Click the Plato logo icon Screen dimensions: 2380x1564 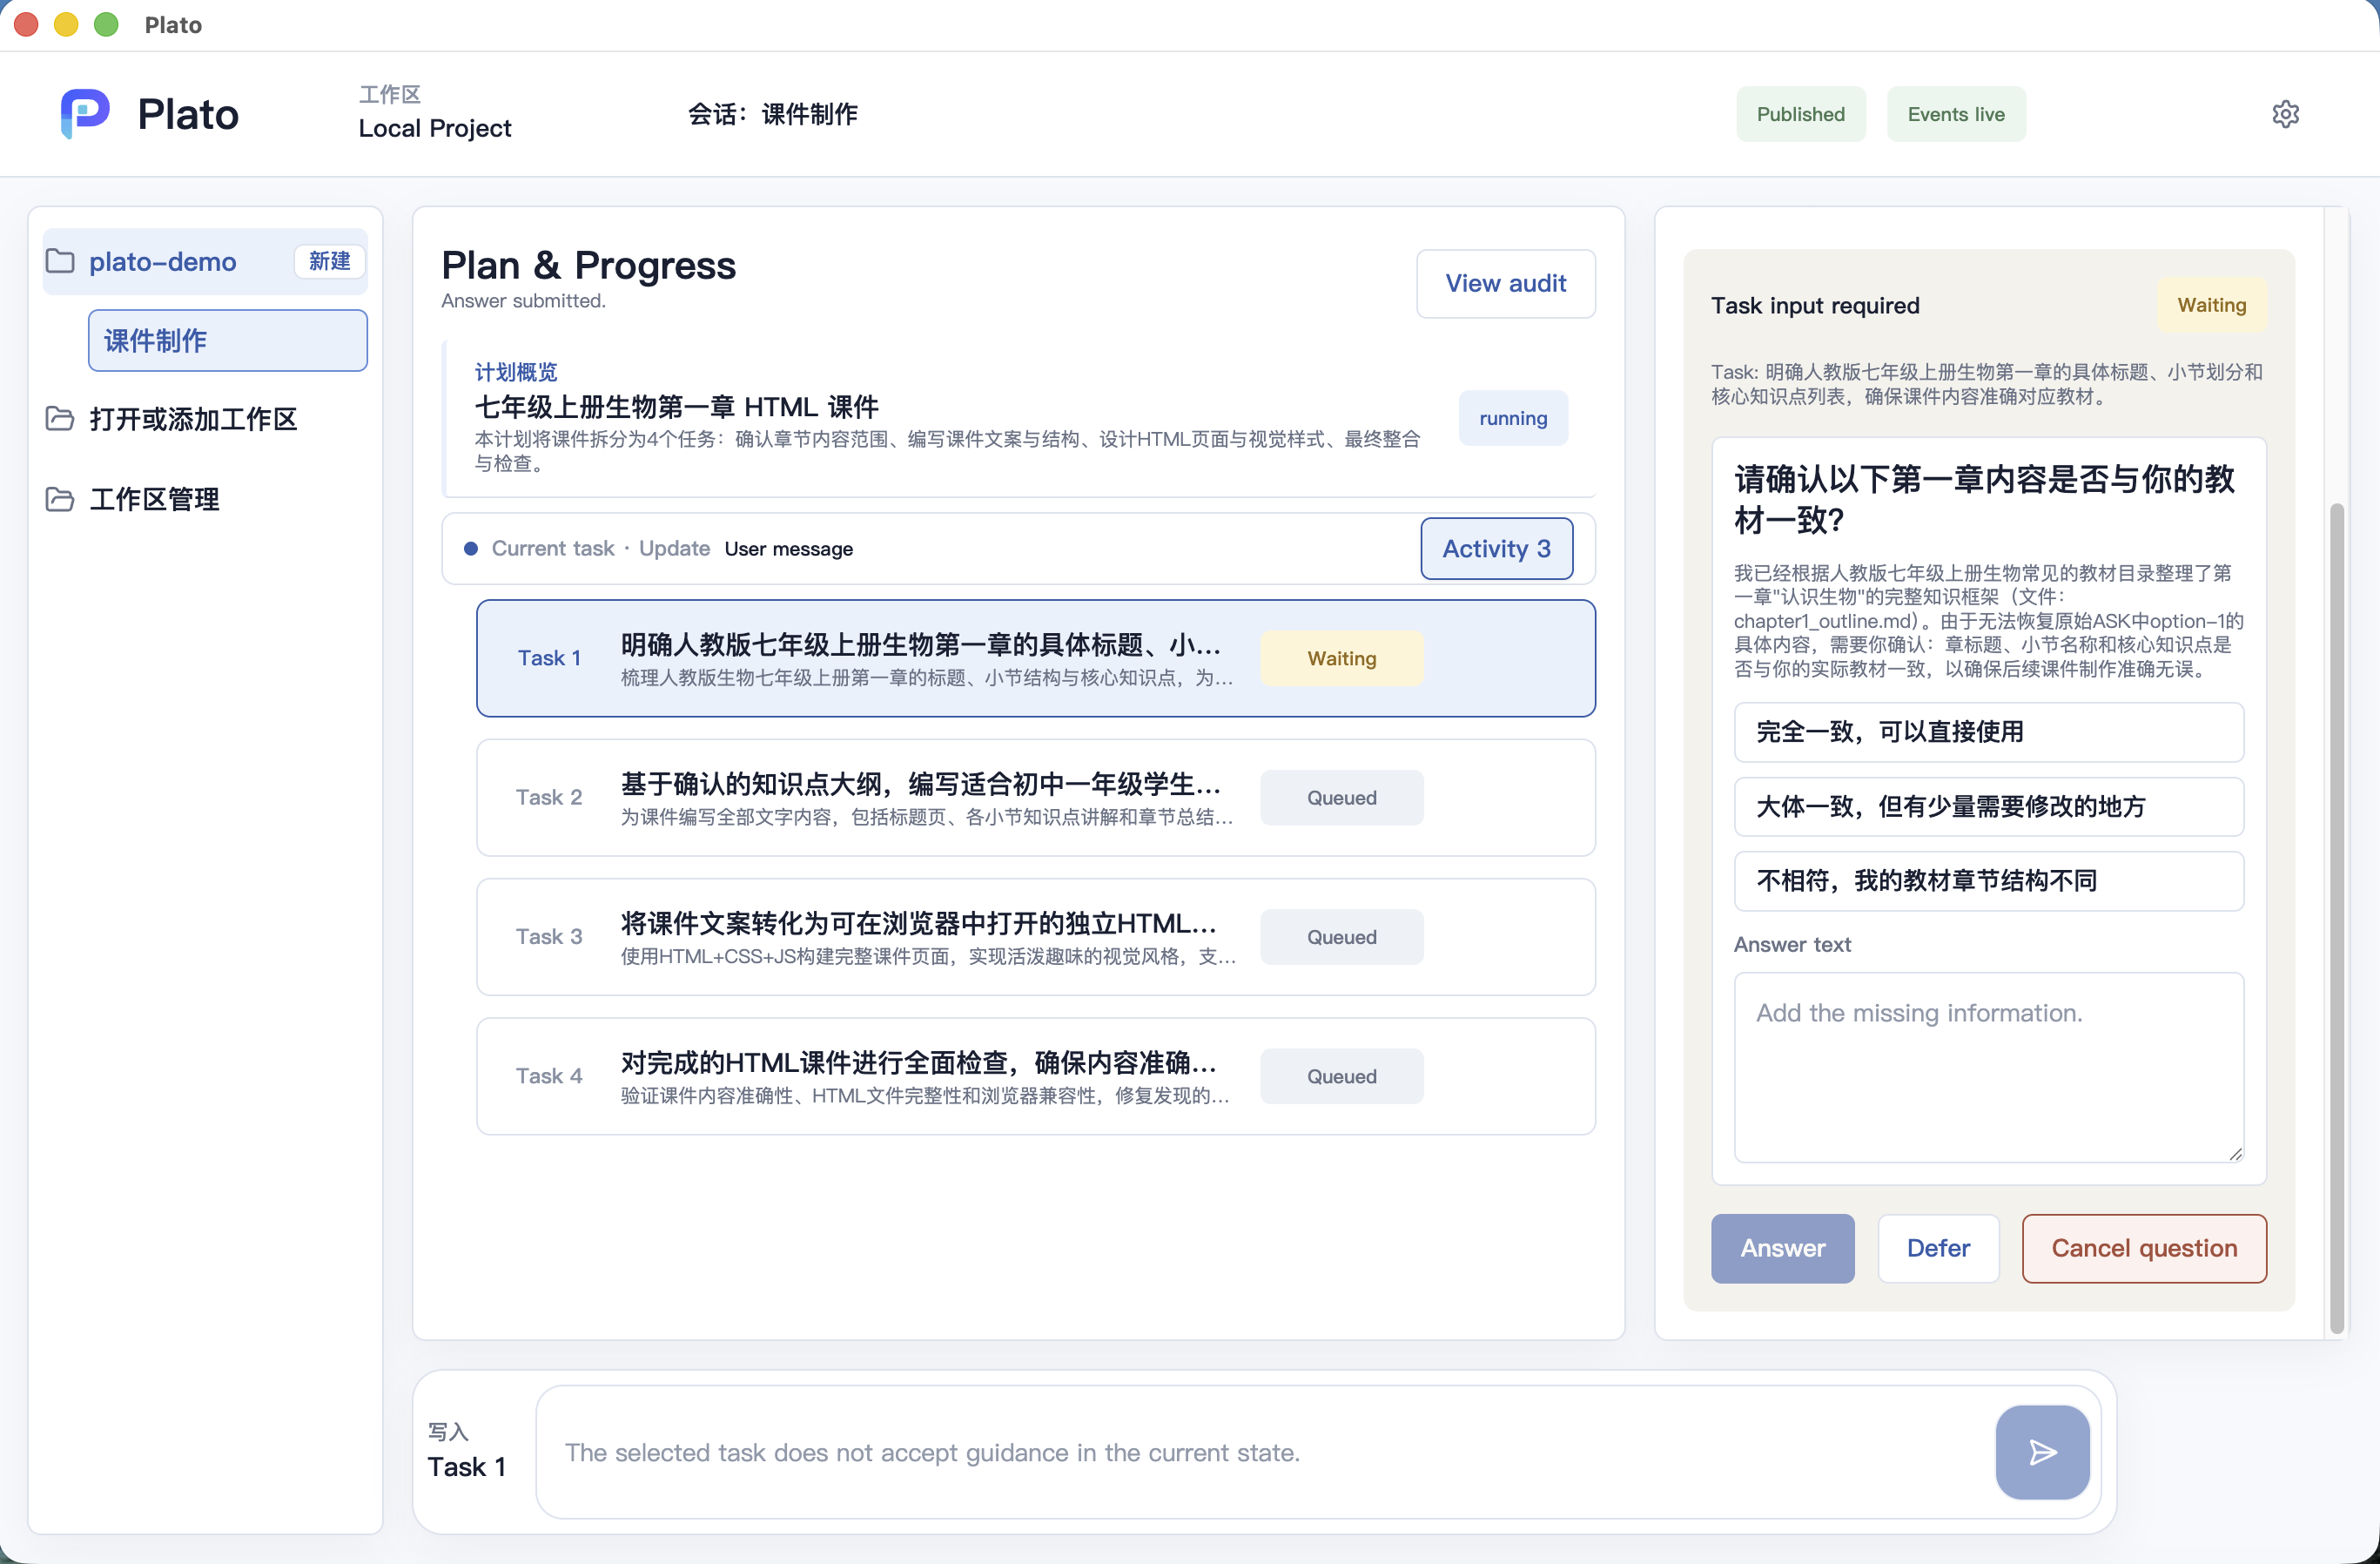pos(85,113)
